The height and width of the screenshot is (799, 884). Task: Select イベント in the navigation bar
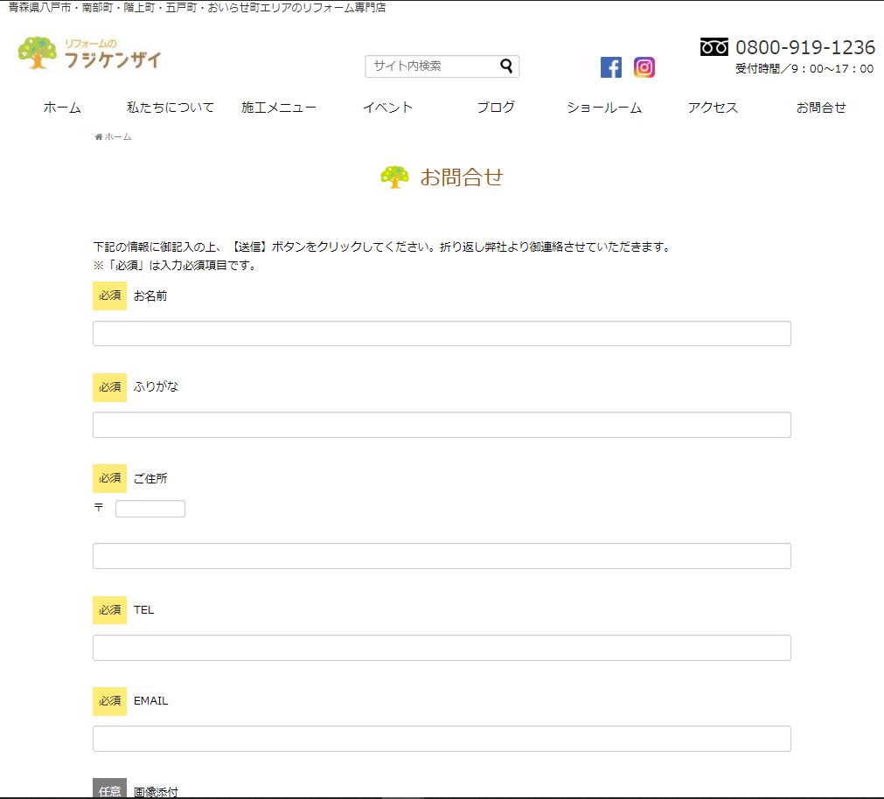click(387, 108)
